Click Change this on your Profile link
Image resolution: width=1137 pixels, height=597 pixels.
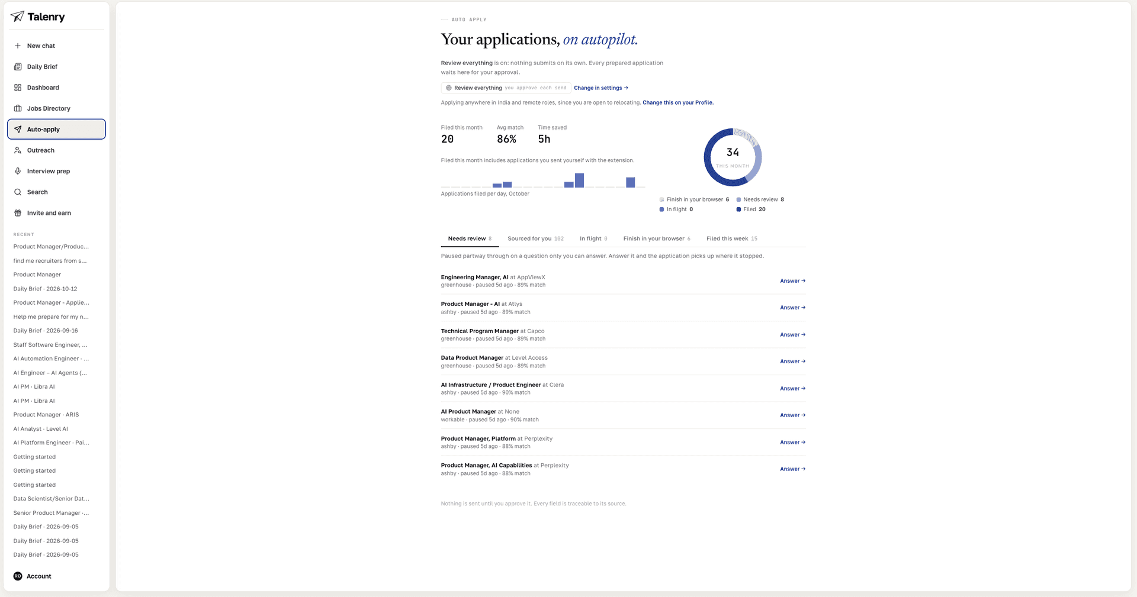tap(678, 102)
